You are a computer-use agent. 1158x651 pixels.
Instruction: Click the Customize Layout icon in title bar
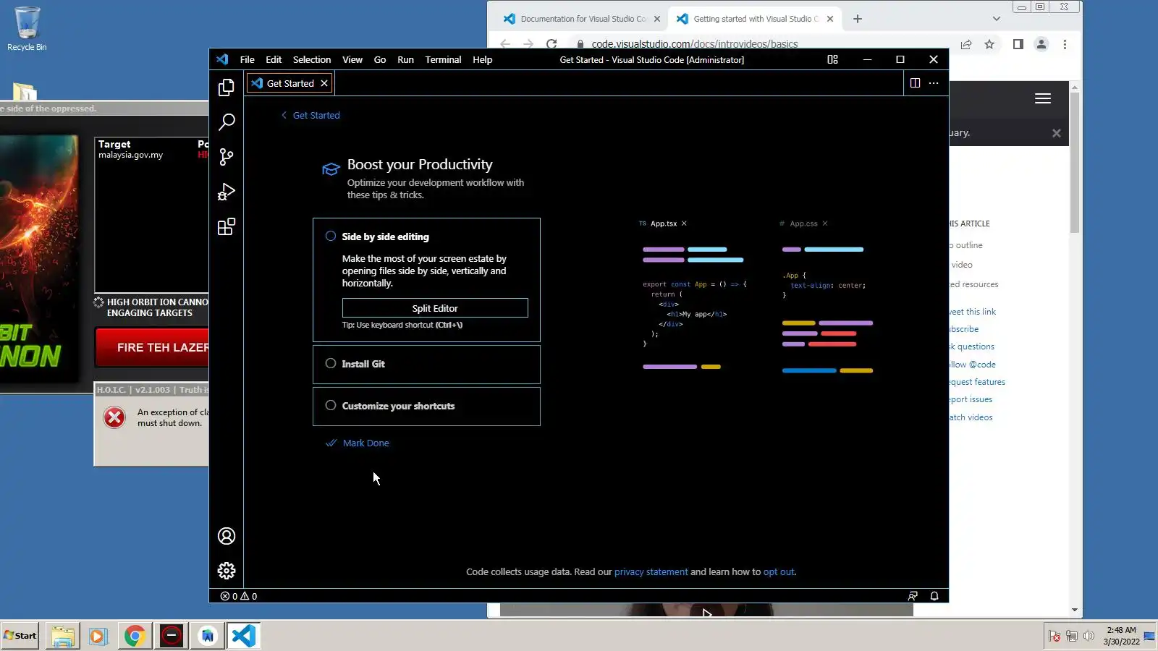832,59
